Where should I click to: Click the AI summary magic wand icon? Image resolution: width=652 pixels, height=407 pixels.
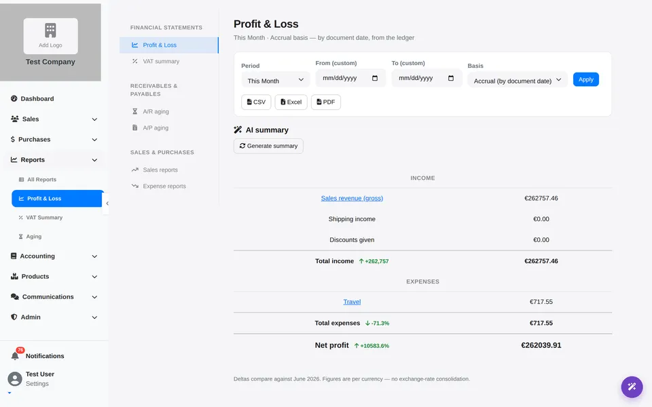pos(238,130)
